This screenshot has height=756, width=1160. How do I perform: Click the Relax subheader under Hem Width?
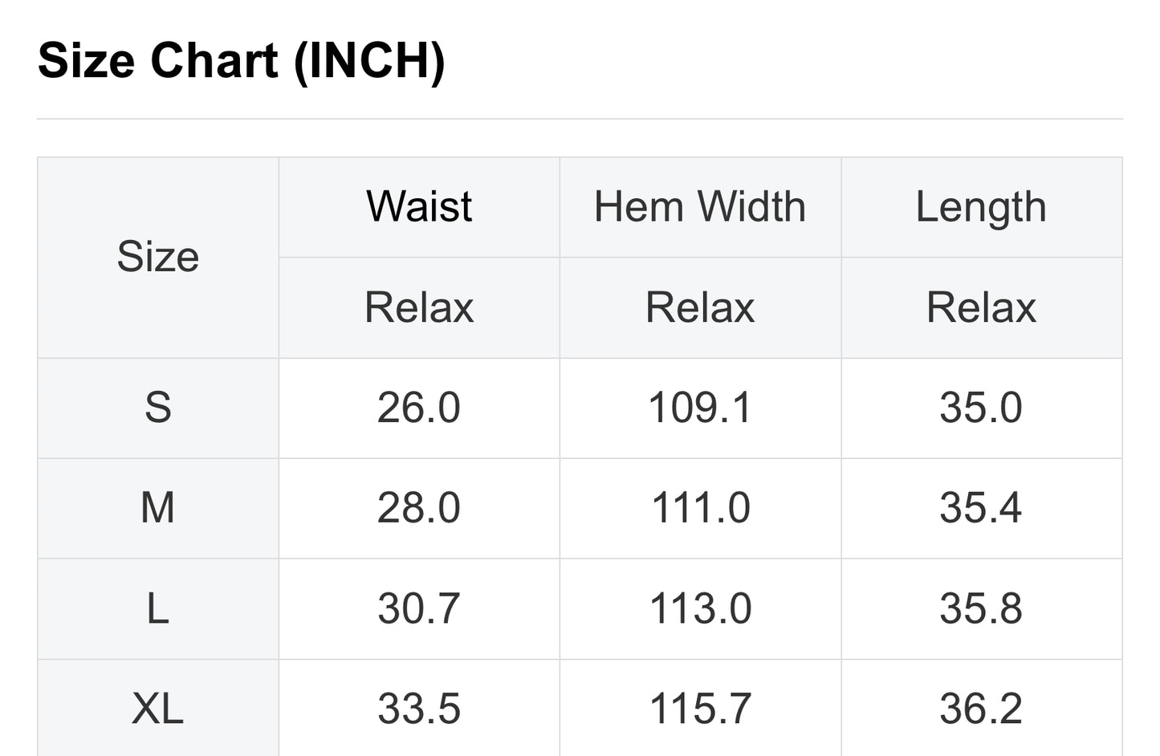pyautogui.click(x=700, y=307)
